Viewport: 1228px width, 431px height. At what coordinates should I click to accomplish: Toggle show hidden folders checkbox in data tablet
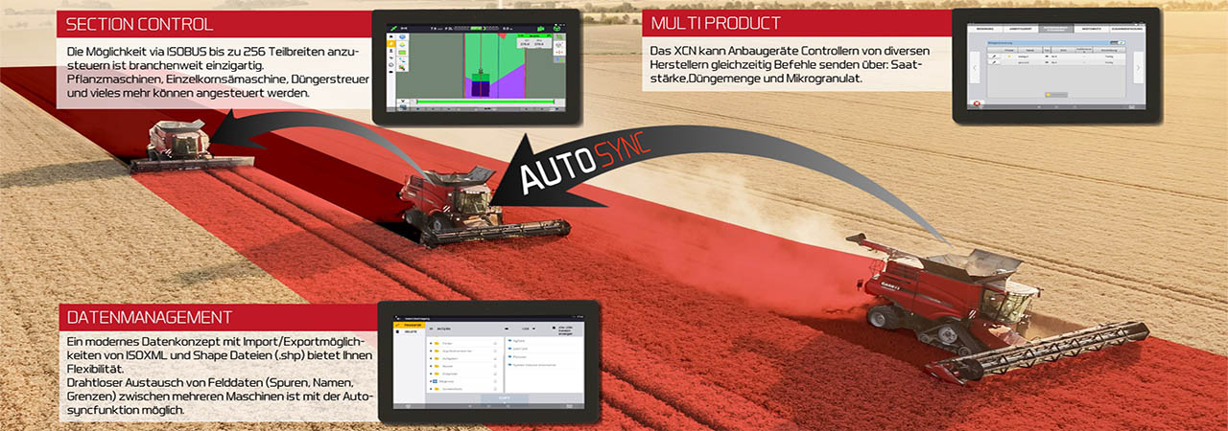pos(554,328)
